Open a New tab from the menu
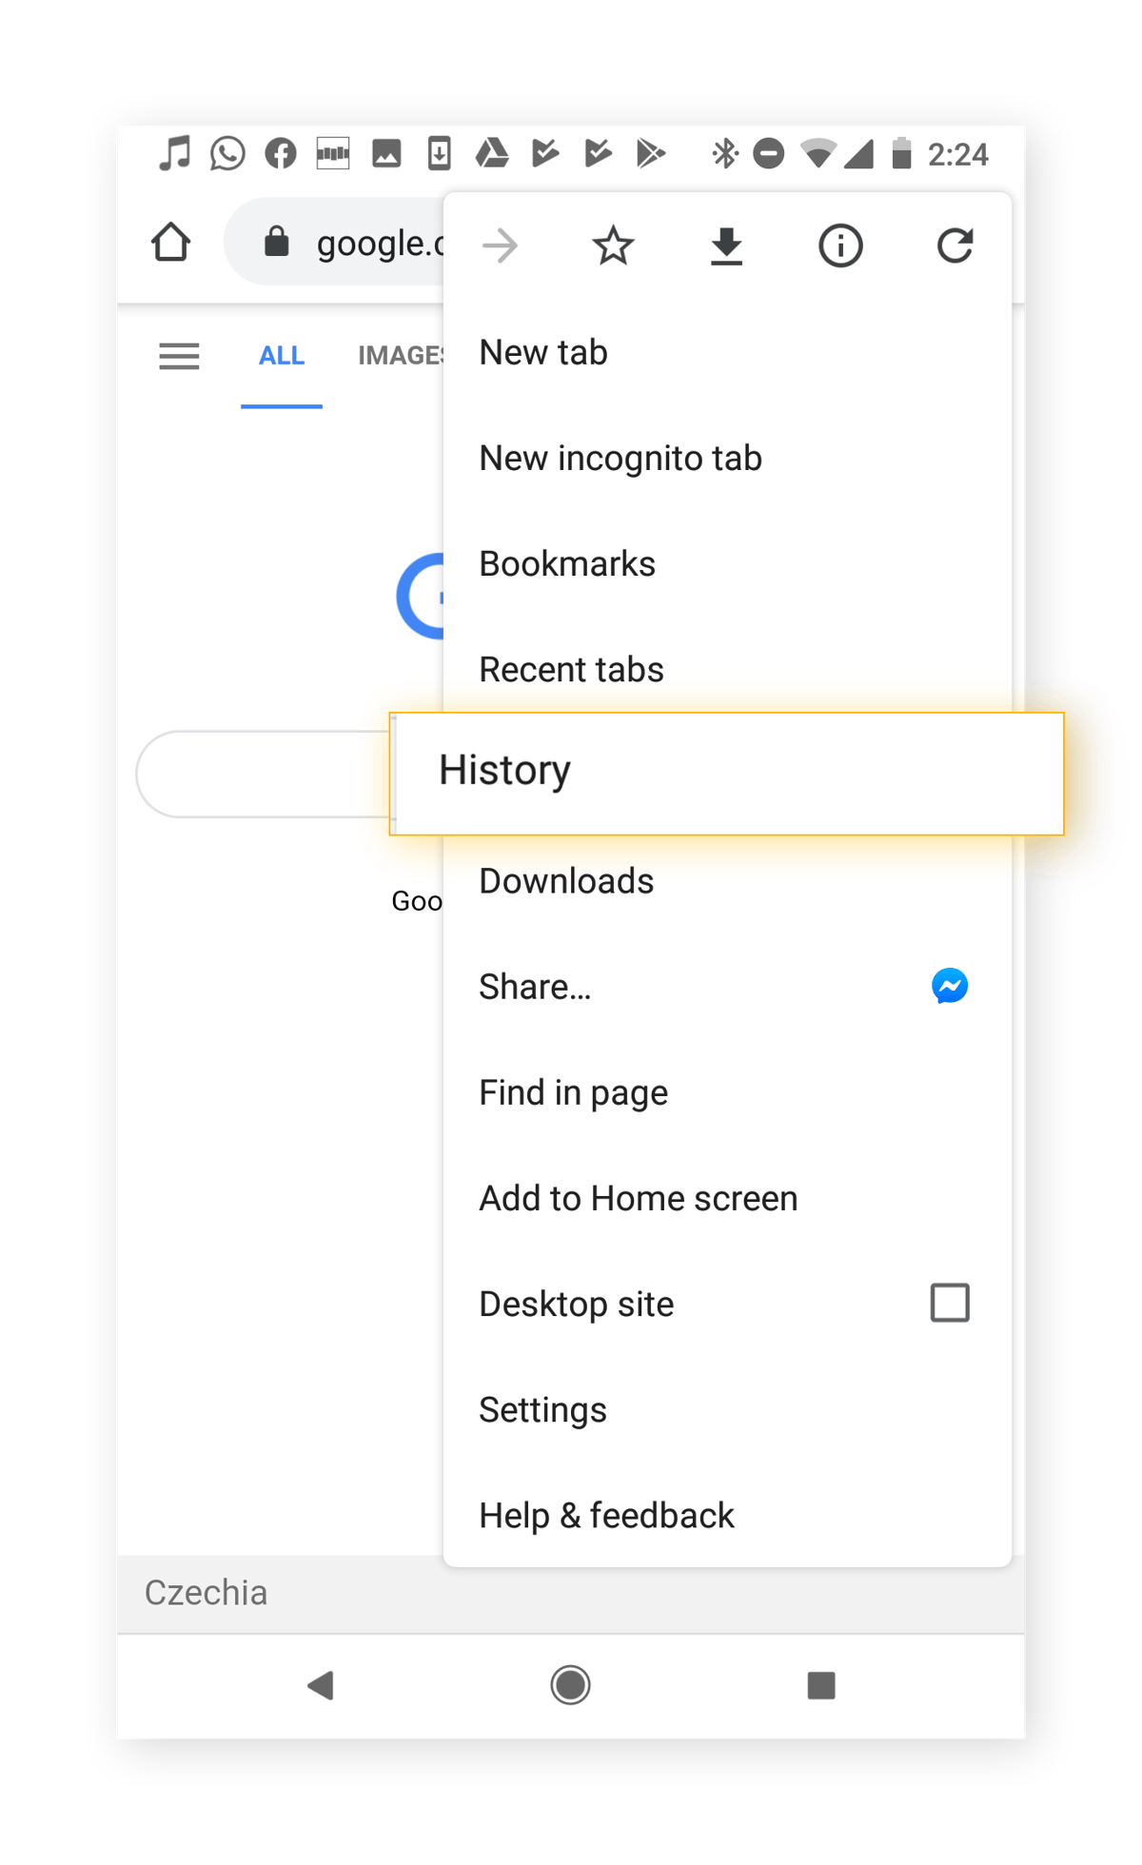Image resolution: width=1142 pixels, height=1865 pixels. point(727,352)
